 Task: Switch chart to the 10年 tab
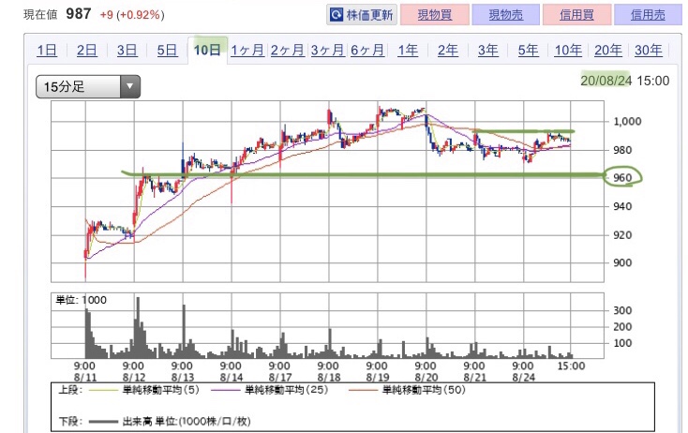(x=568, y=50)
